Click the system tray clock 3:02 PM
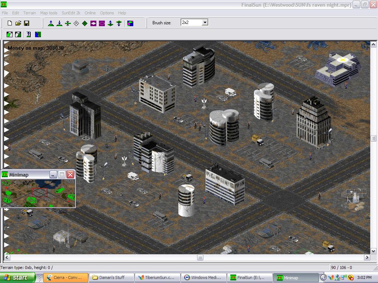Viewport: 378px width, 283px height. coord(364,277)
